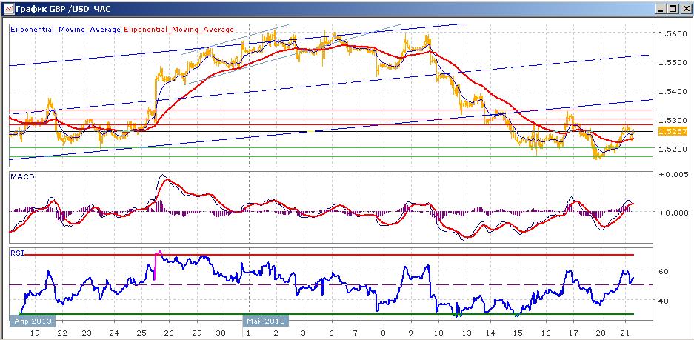694x340 pixels.
Task: Close the GBP/USD chart window
Action: click(x=684, y=8)
